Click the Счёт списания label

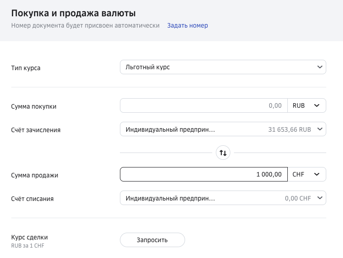(x=33, y=199)
